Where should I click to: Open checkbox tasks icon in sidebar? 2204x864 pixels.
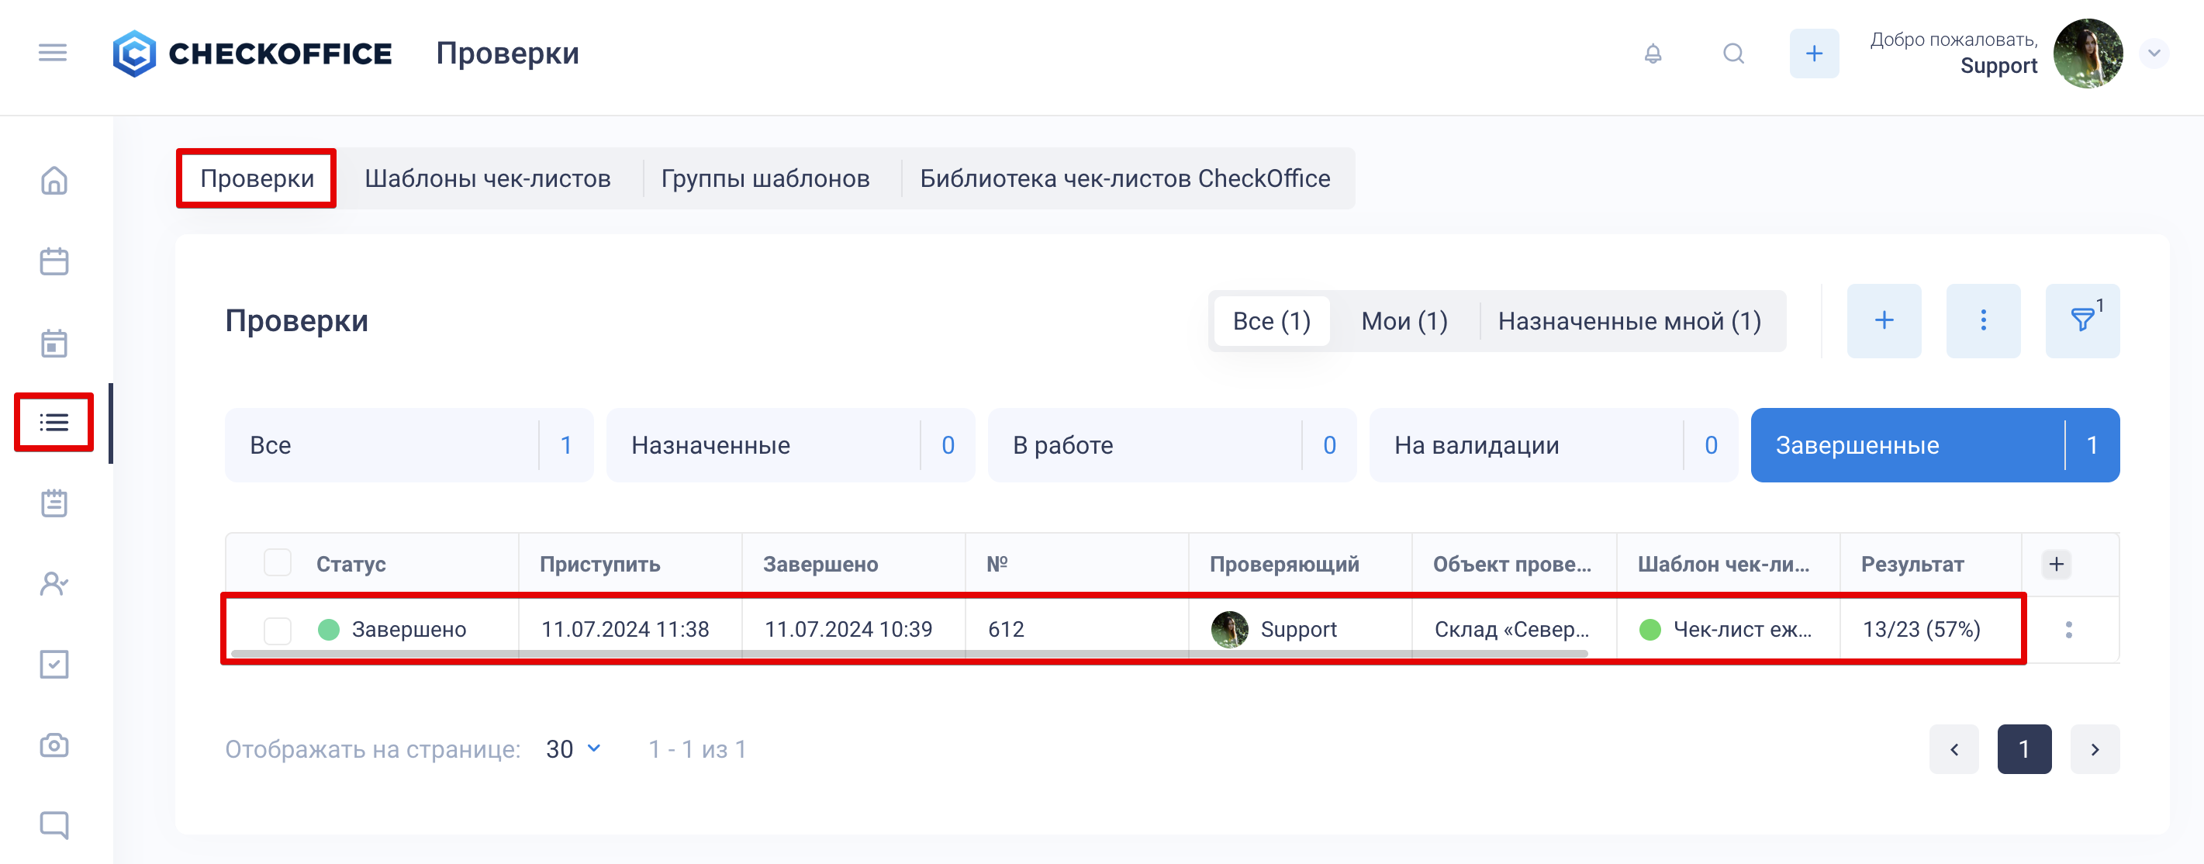click(54, 664)
